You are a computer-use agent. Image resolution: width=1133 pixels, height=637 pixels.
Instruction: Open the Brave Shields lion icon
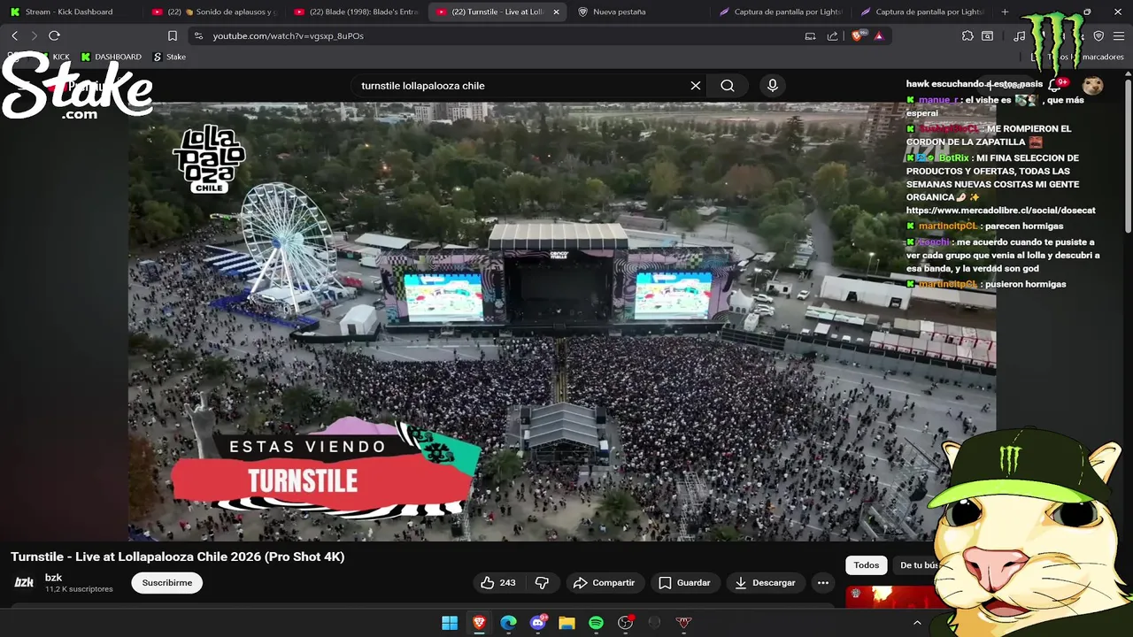point(857,35)
